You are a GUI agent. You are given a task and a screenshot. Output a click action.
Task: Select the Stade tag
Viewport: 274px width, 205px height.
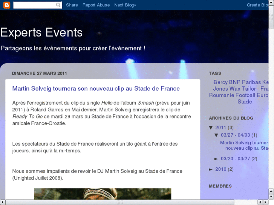click(245, 102)
